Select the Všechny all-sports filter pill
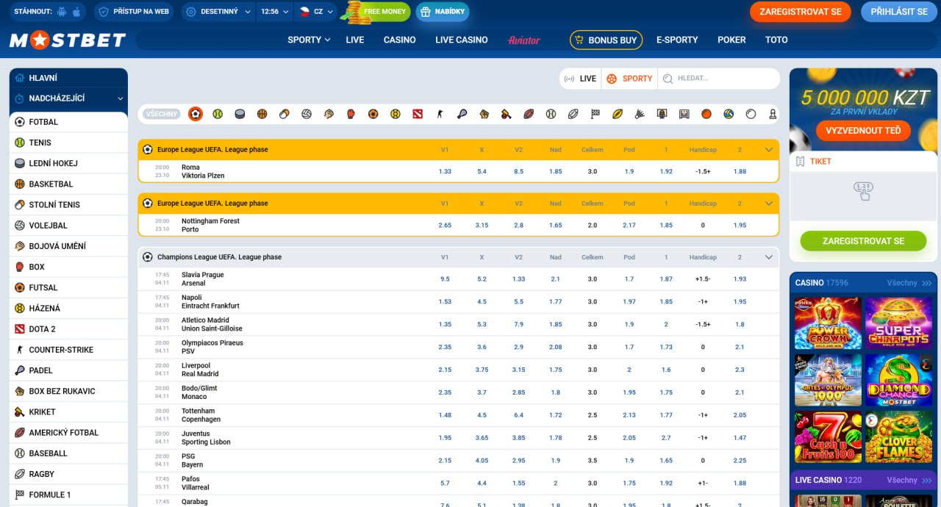941x507 pixels. coord(162,114)
